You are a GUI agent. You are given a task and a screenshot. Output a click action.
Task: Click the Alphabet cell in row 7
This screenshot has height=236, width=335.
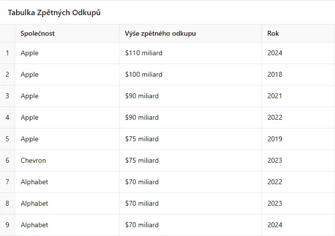[x=34, y=182]
